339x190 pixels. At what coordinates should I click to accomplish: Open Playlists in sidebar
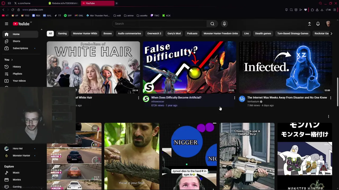coord(20,74)
